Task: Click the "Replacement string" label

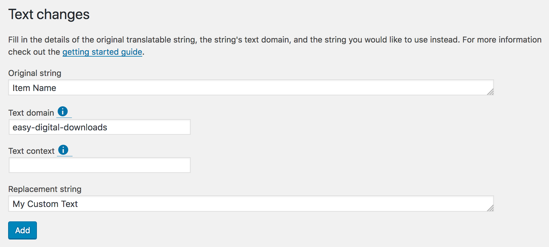Action: (45, 189)
